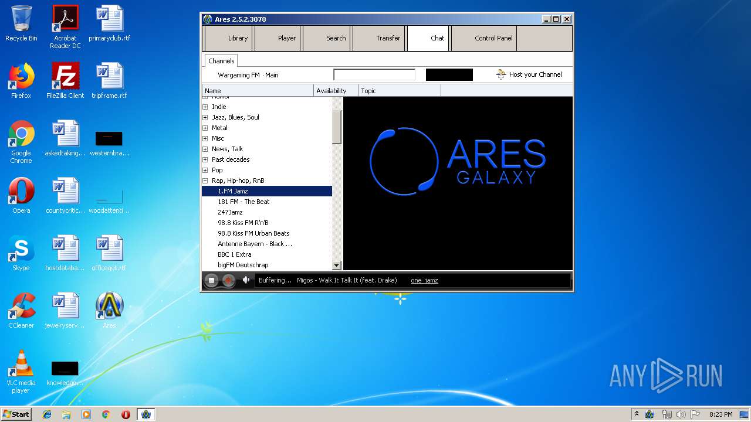Sort by the Availability column header
Viewport: 751px width, 422px height.
336,91
